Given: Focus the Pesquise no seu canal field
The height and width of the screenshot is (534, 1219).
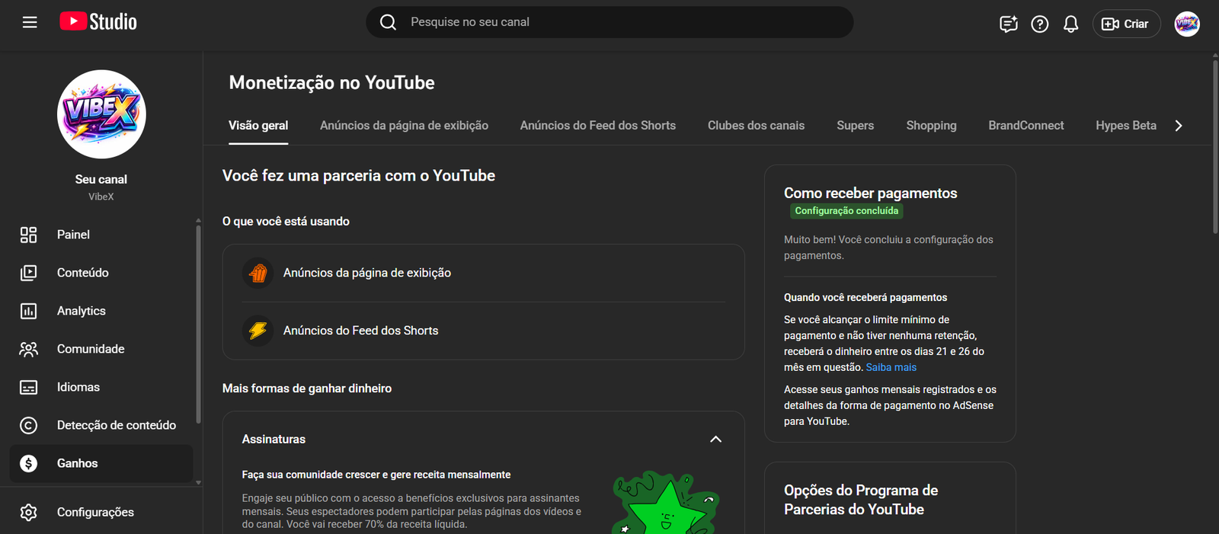Looking at the screenshot, I should pyautogui.click(x=609, y=22).
